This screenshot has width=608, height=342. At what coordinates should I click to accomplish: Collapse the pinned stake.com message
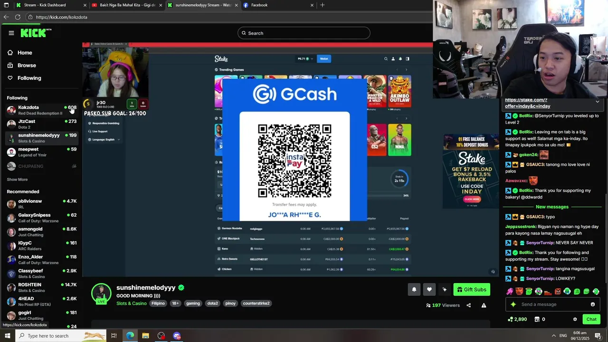coord(598,102)
